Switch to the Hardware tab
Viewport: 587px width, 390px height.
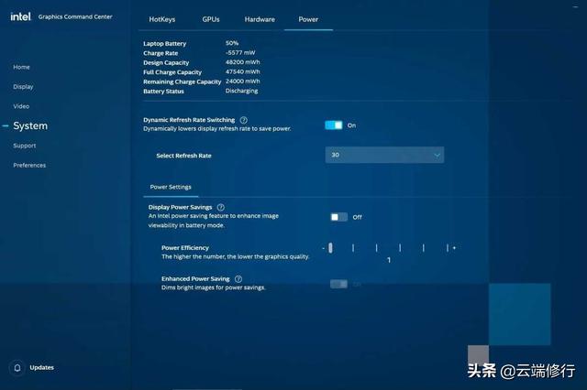260,19
